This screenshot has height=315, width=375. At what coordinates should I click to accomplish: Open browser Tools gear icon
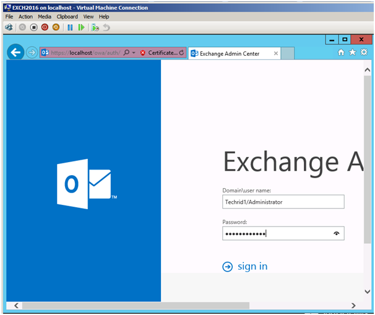(364, 52)
